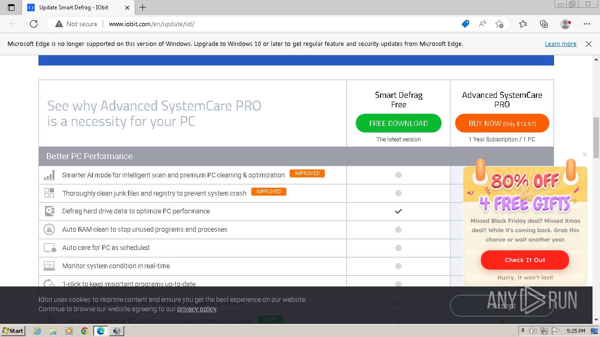
Task: Open the Favorites list icon
Action: coord(523,24)
